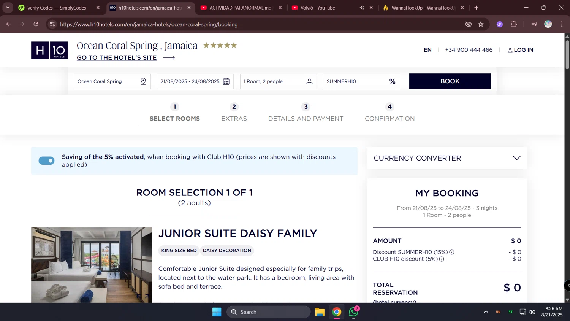Viewport: 570px width, 321px height.
Task: Click the Chrome icon in the taskbar
Action: coord(337,312)
